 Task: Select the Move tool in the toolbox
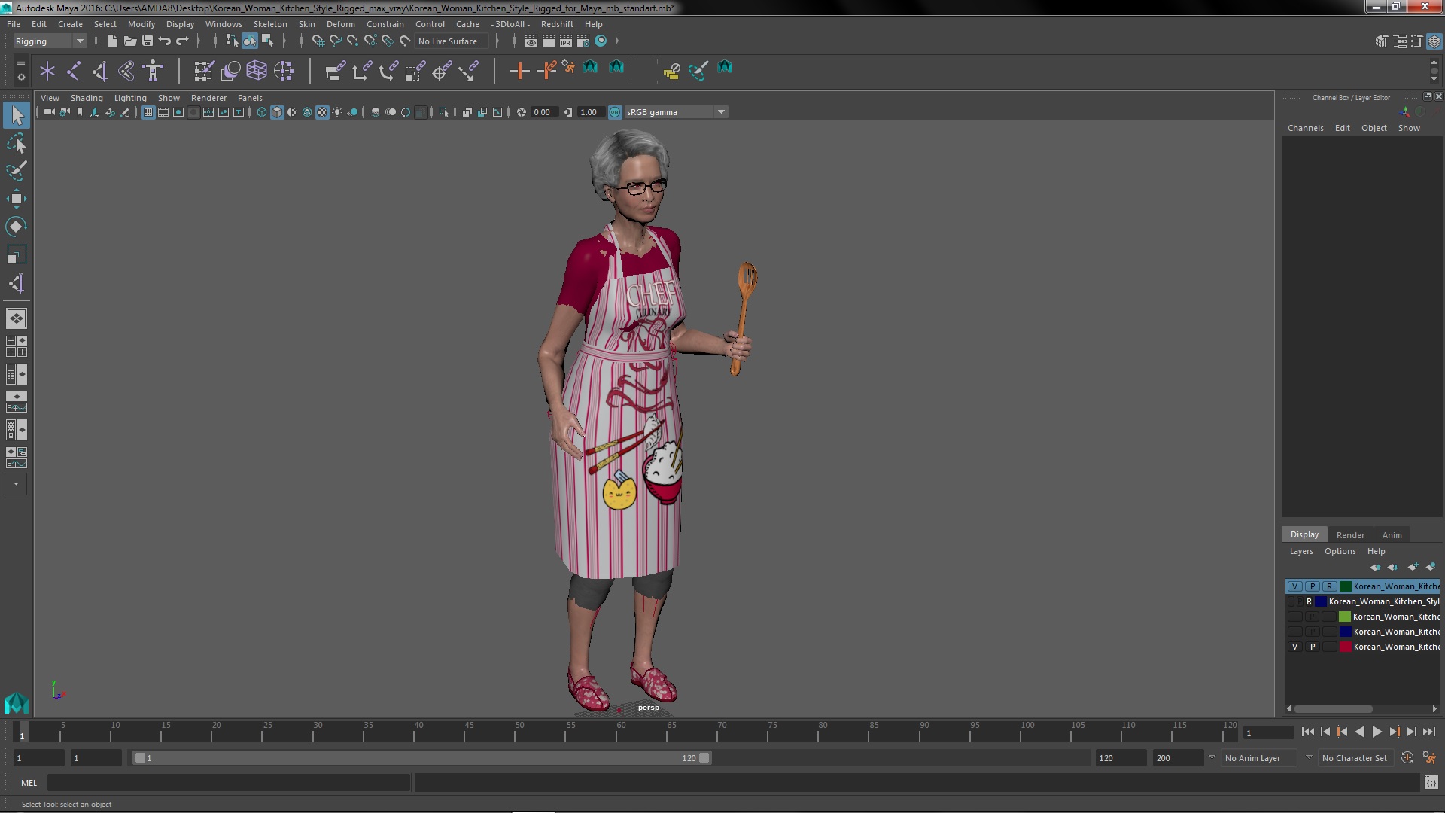pyautogui.click(x=16, y=199)
